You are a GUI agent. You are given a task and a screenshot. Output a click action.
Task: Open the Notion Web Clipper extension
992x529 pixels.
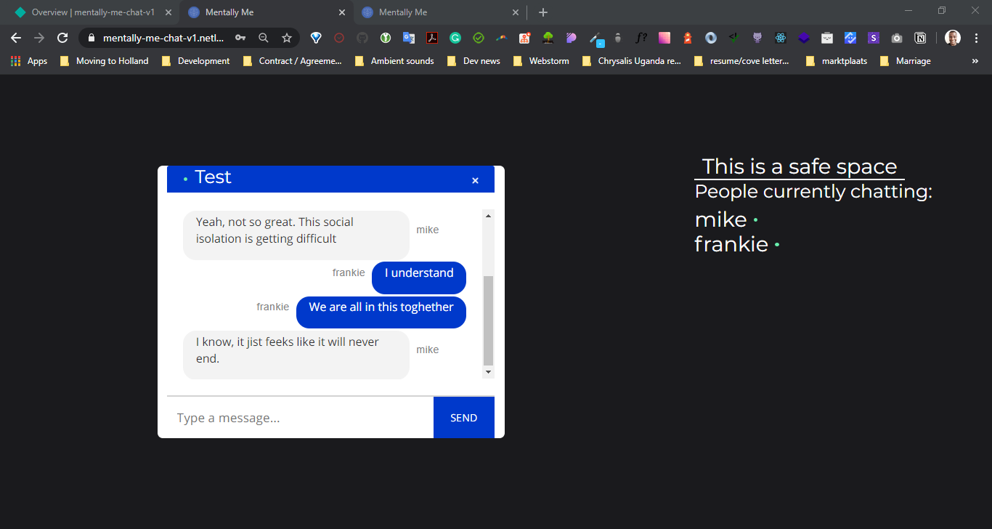[x=919, y=37]
